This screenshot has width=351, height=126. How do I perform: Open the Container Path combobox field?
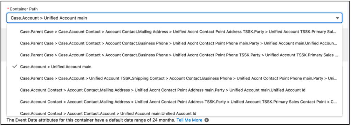coord(174,18)
